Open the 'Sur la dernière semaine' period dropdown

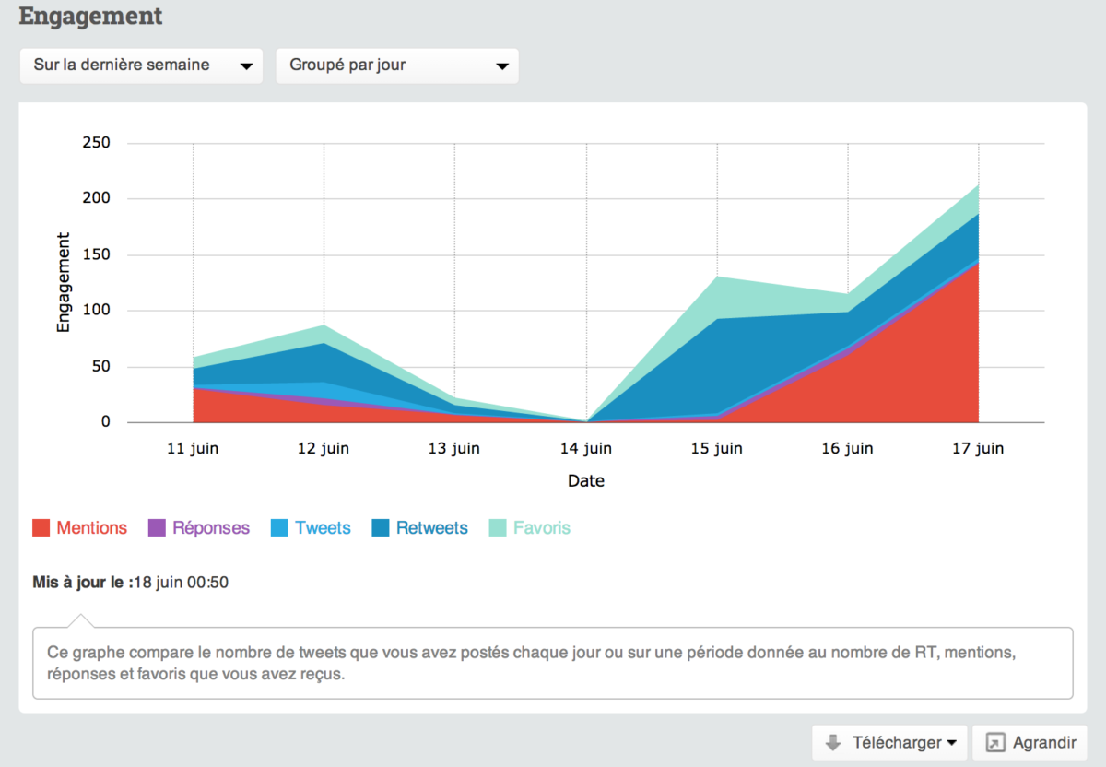click(140, 65)
